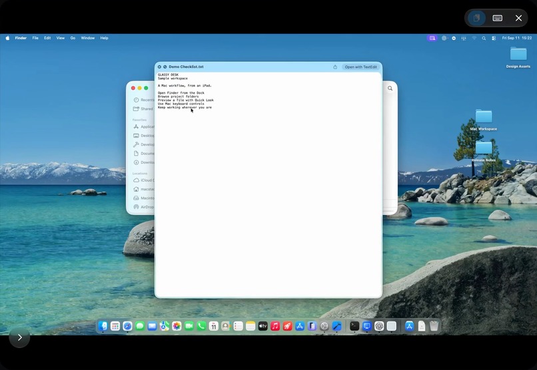Launch Safari from the Dock
This screenshot has width=537, height=370.
pyautogui.click(x=127, y=326)
